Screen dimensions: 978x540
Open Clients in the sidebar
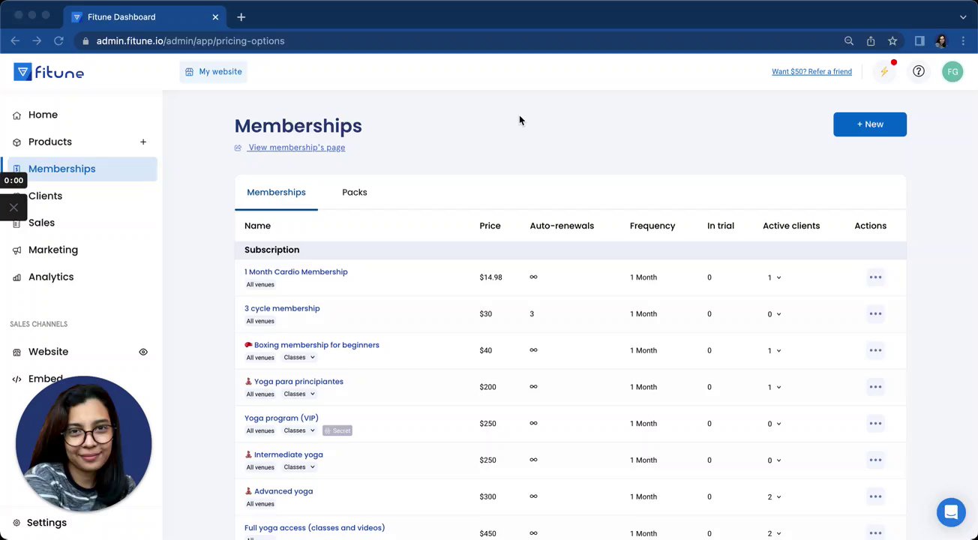coord(45,196)
